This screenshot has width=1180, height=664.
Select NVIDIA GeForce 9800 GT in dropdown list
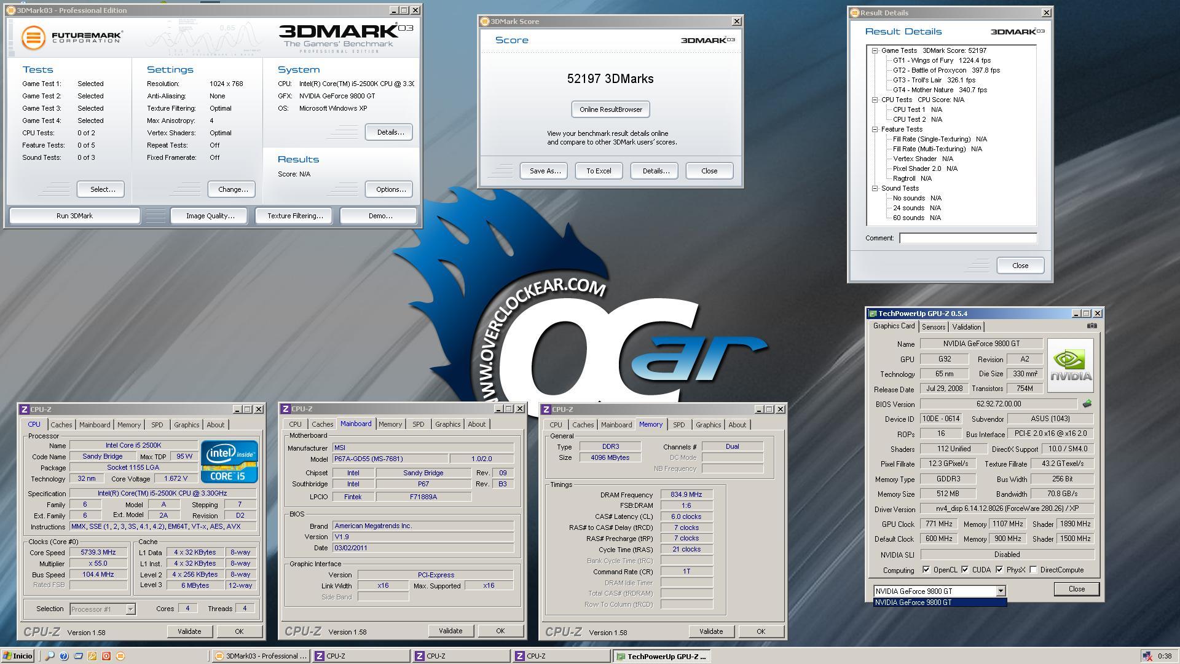(940, 603)
